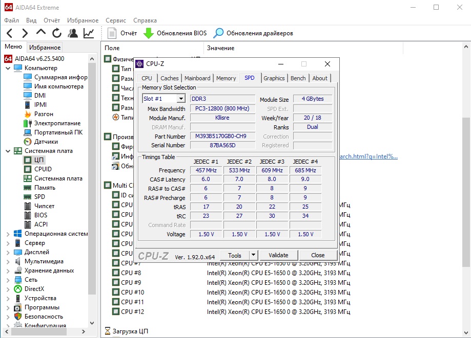Open the Избранное menu in the menu bar
471x338 pixels.
(x=83, y=20)
